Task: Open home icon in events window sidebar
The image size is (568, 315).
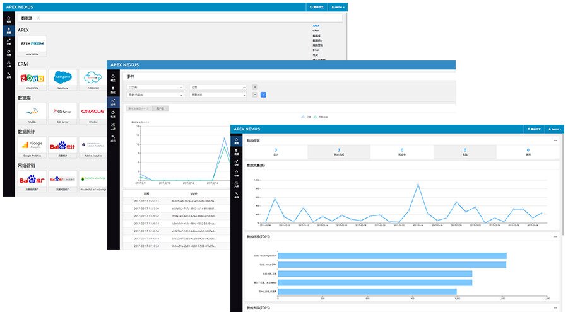Action: point(113,77)
